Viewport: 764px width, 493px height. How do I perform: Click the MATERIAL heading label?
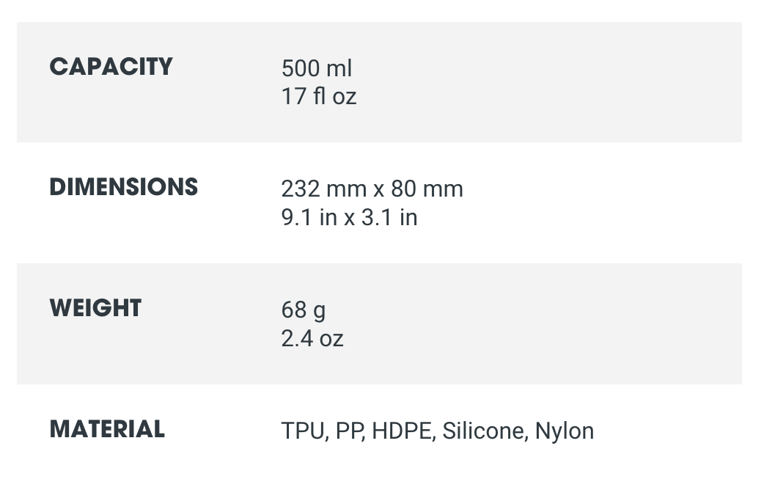point(107,429)
